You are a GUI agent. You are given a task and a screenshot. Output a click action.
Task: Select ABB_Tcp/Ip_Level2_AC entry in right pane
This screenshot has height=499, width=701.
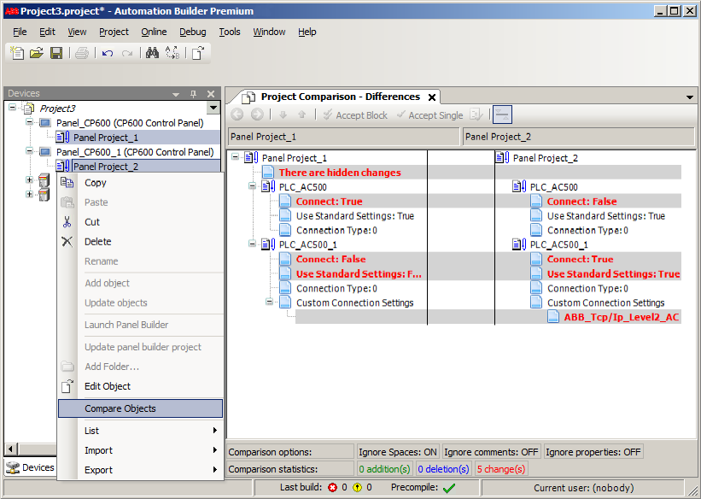(x=622, y=317)
